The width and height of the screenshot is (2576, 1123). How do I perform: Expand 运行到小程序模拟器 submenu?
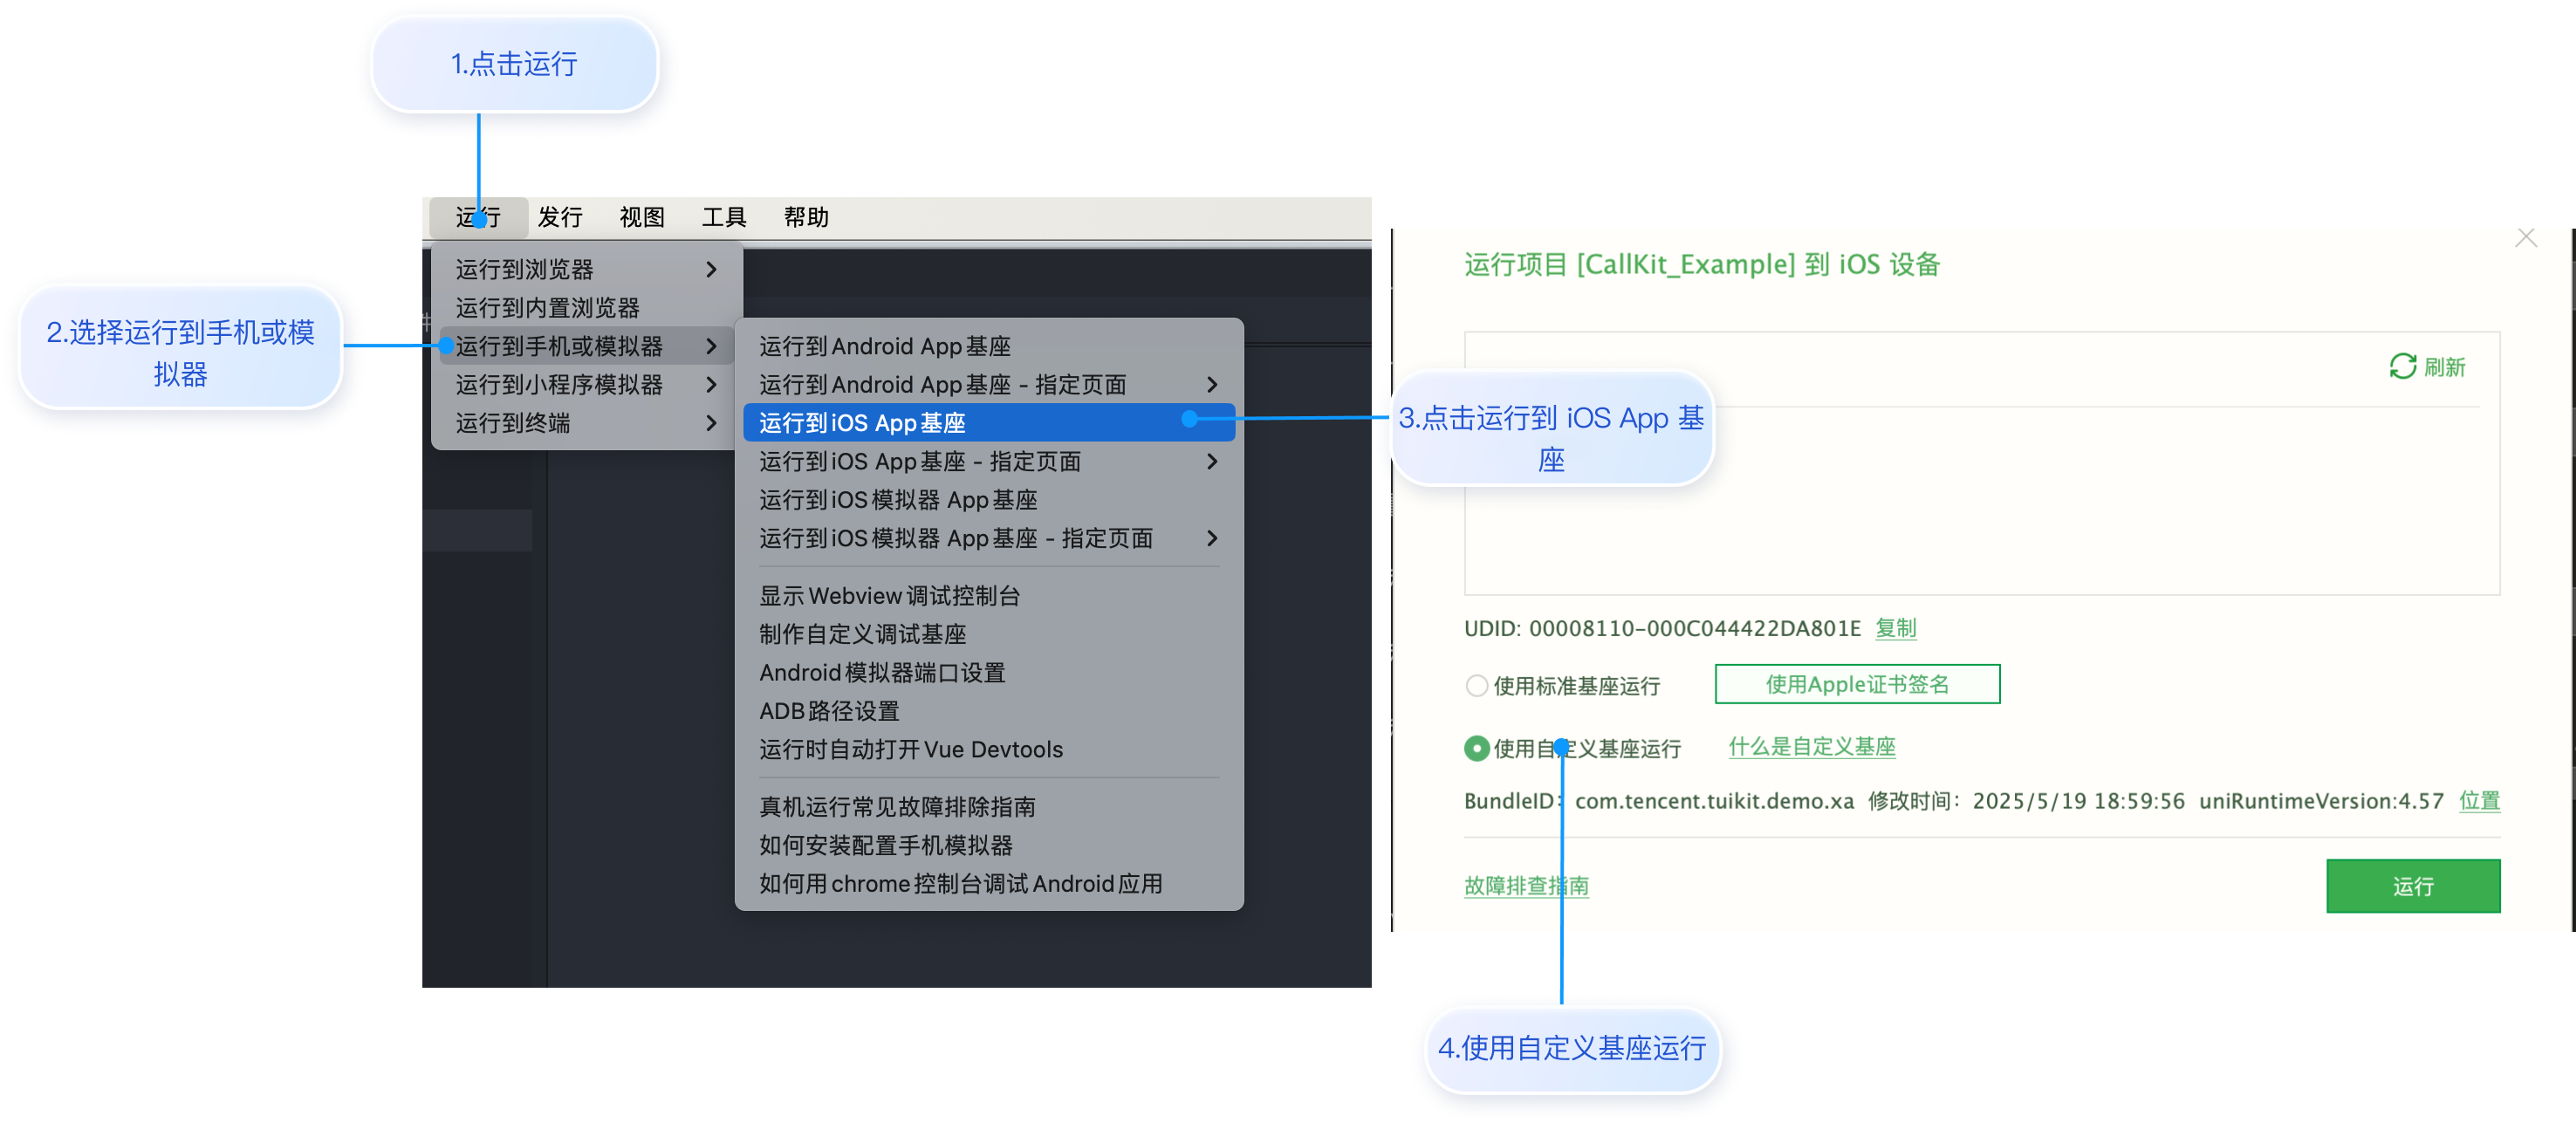(x=711, y=384)
